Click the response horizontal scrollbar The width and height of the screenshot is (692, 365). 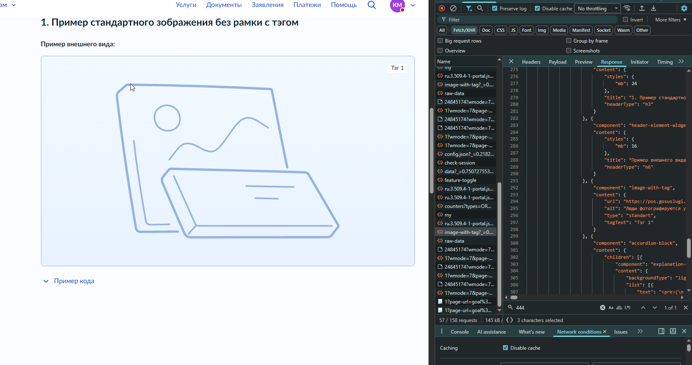click(x=514, y=297)
